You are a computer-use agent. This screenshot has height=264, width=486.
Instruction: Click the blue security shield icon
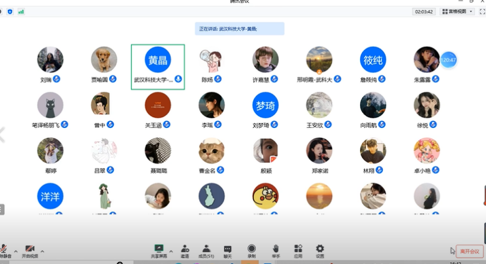[x=10, y=11]
